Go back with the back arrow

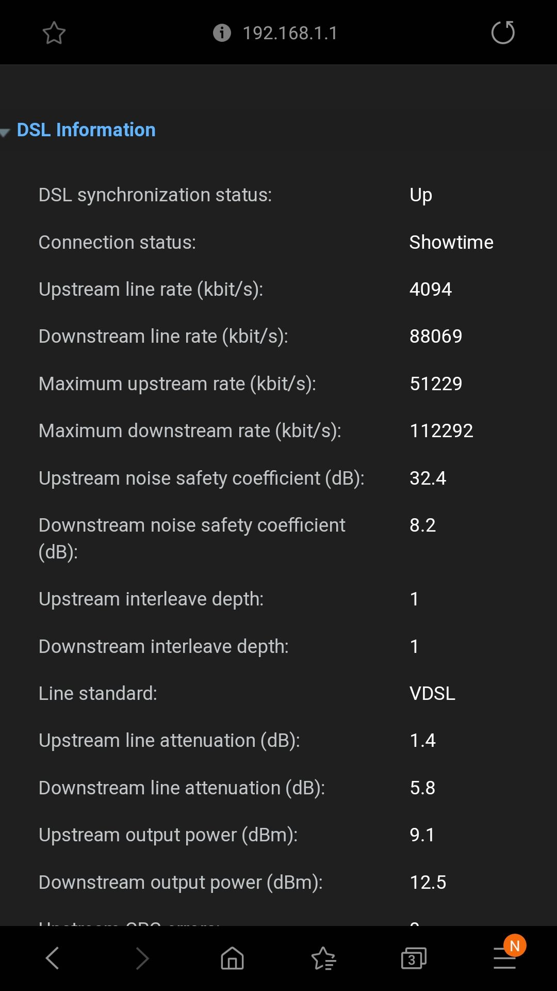coord(53,958)
